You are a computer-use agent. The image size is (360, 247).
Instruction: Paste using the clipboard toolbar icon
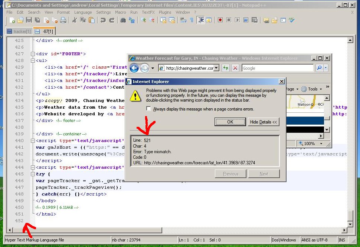[92, 20]
